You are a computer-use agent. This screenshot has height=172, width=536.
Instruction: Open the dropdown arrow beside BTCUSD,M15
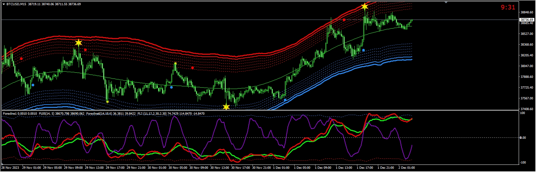pos(4,4)
